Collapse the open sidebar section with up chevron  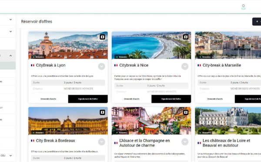pyautogui.click(x=10, y=56)
